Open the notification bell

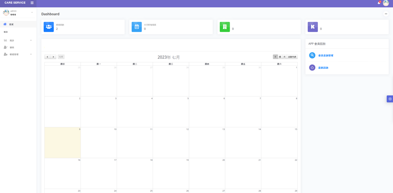click(x=379, y=3)
